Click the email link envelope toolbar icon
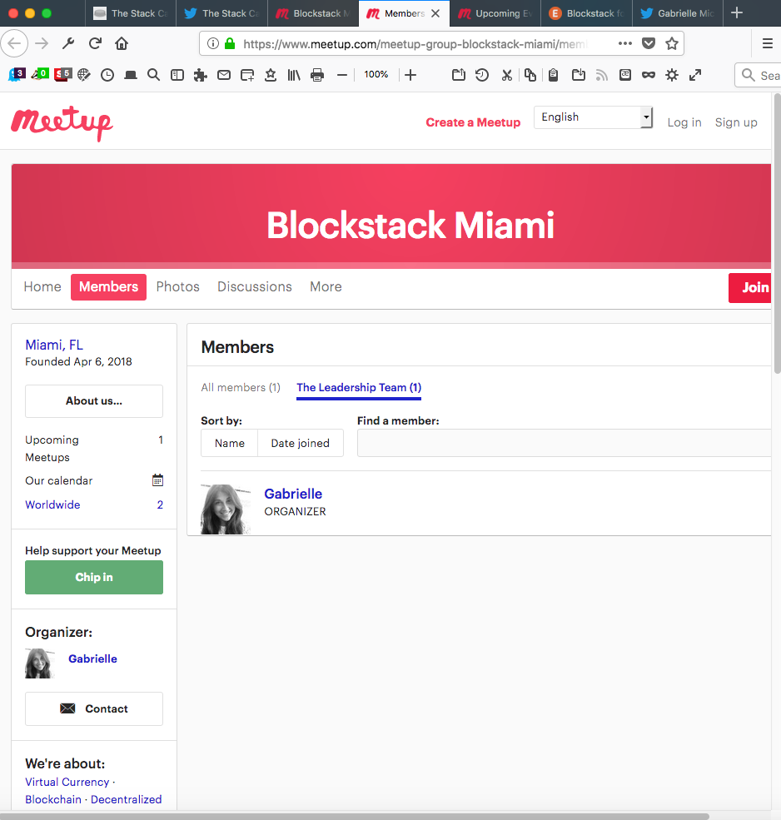781x820 pixels. coord(224,75)
